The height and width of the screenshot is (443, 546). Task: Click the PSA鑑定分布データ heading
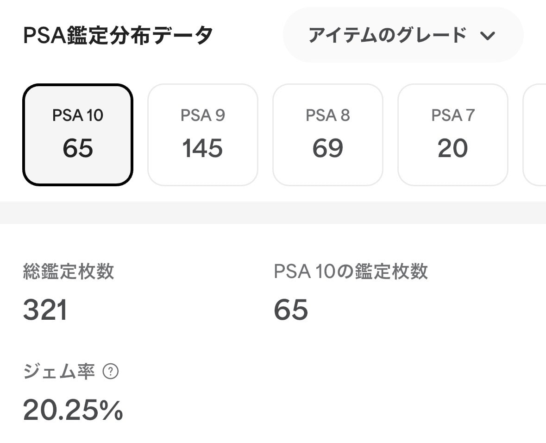coord(118,35)
